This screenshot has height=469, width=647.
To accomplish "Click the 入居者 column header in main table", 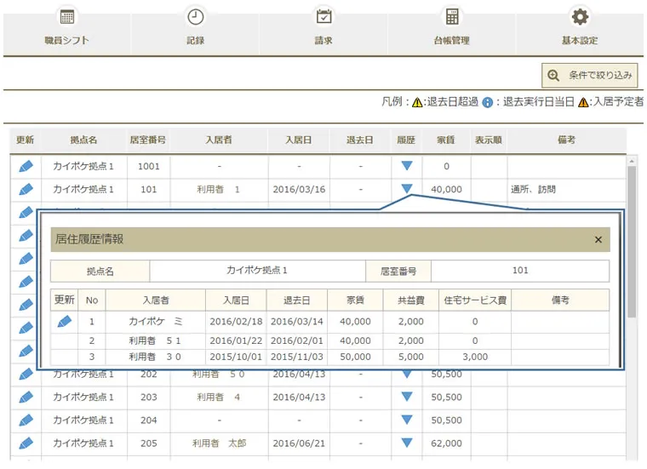I will (x=219, y=140).
